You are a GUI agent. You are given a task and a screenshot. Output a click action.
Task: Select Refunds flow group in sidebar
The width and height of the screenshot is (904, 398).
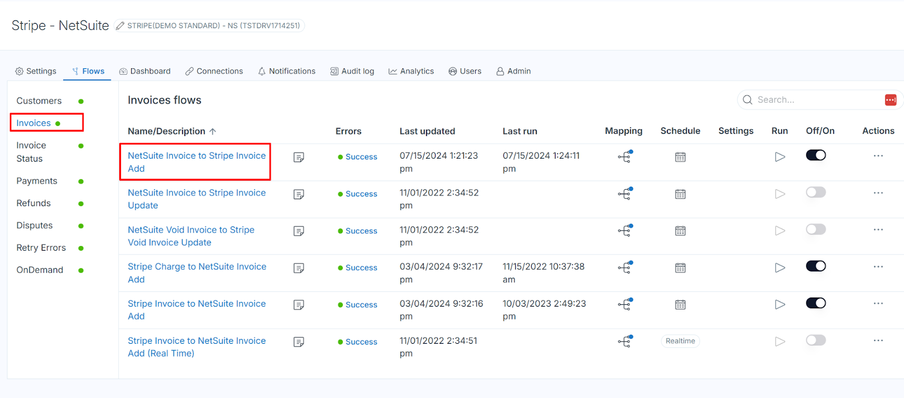point(33,203)
